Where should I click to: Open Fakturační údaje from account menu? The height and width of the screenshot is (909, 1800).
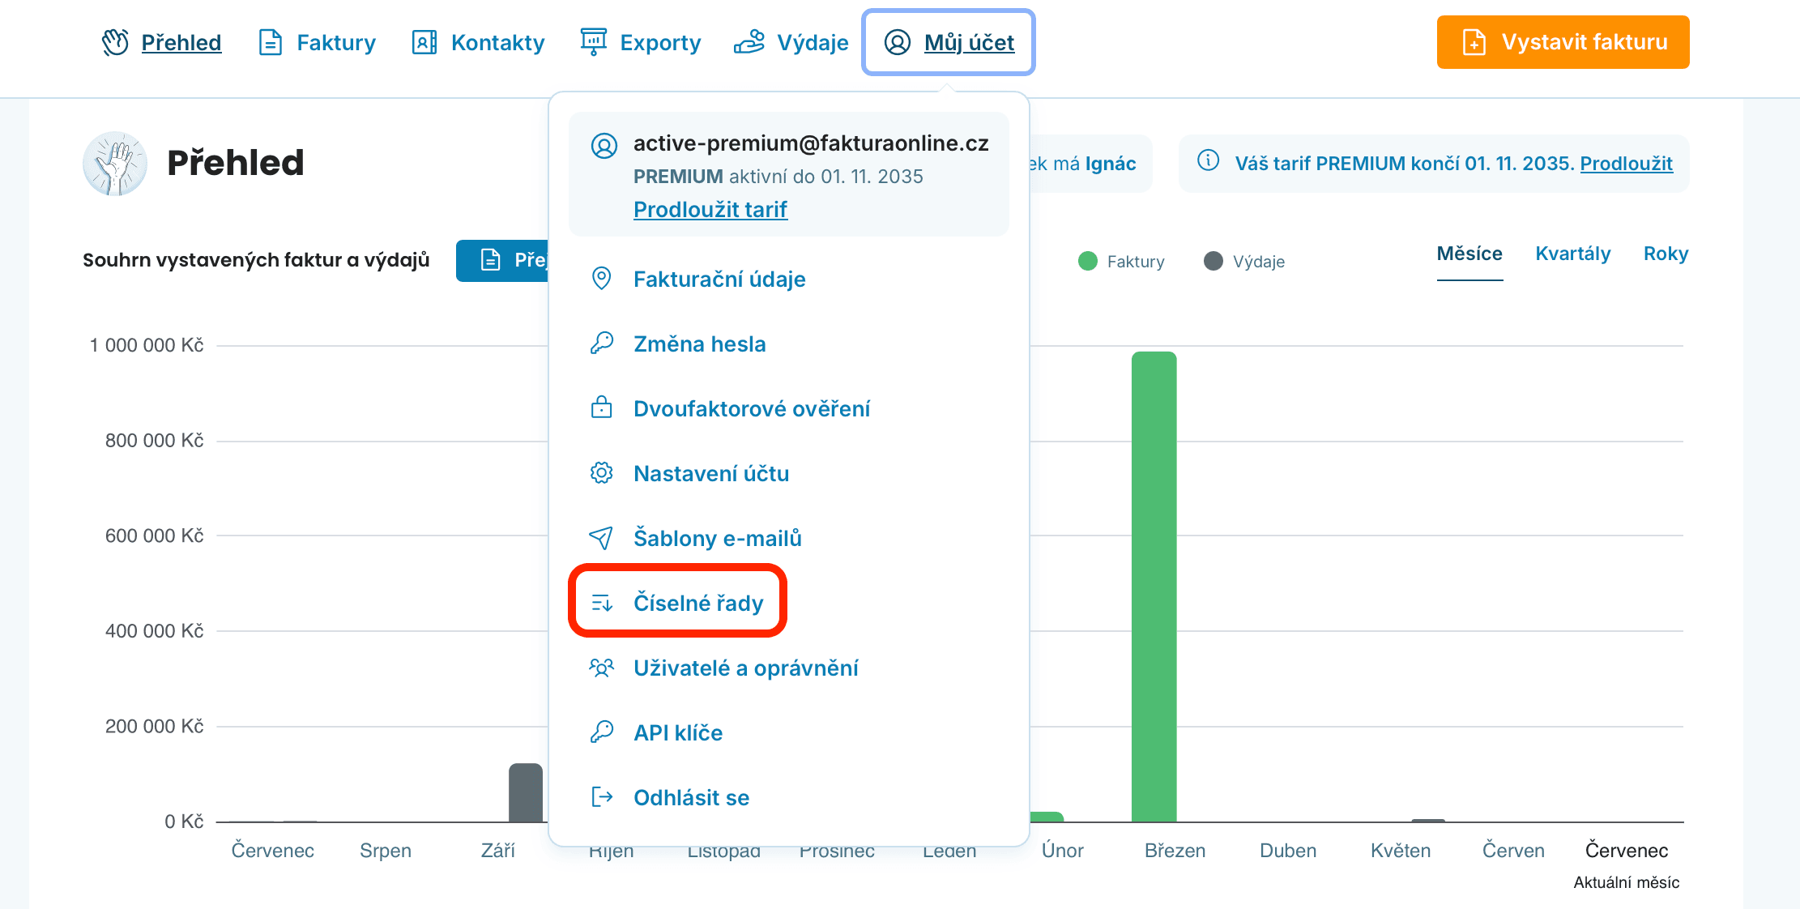click(719, 279)
